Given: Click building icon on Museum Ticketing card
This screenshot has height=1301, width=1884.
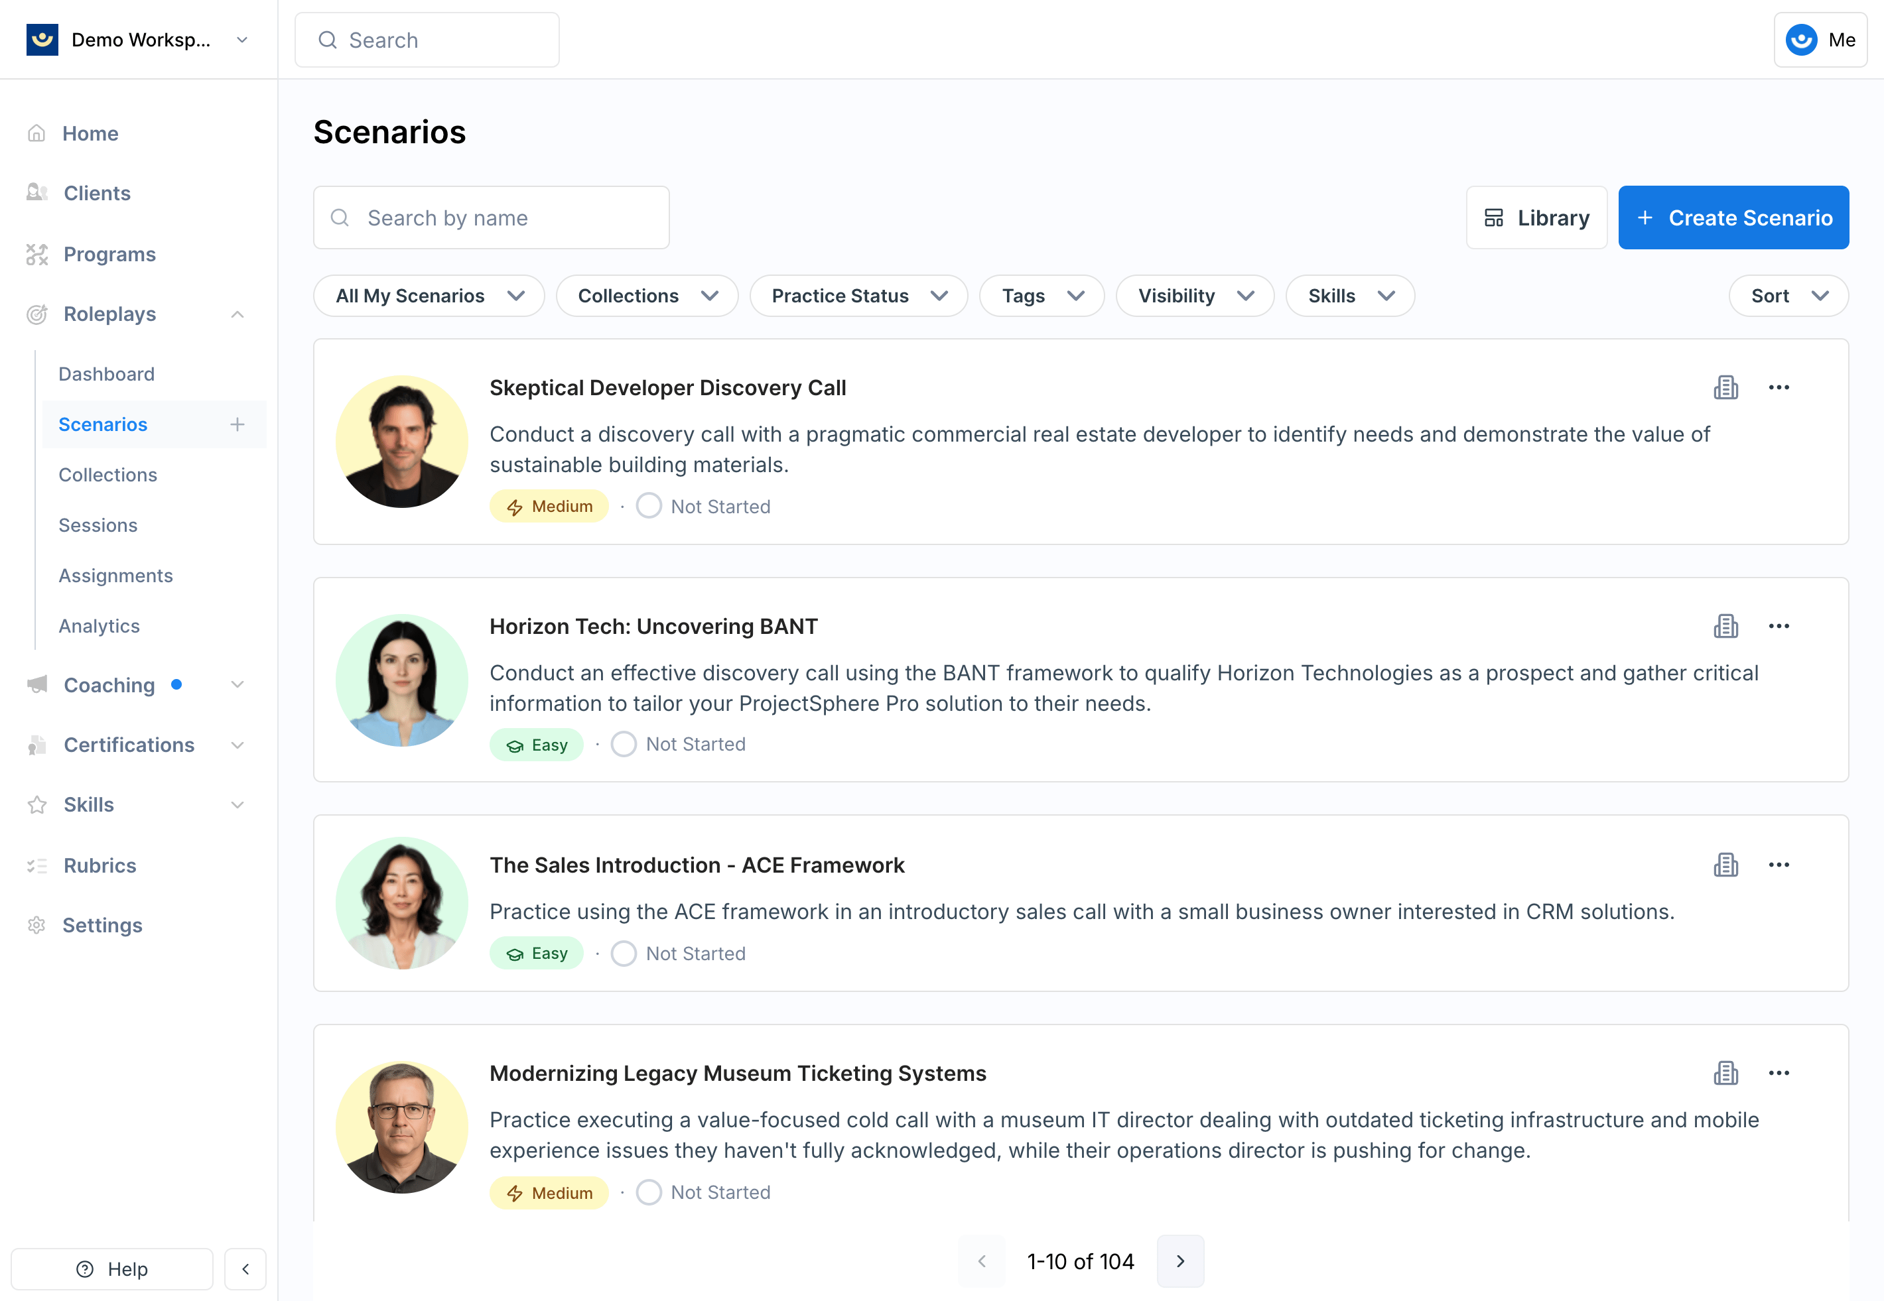Looking at the screenshot, I should pos(1725,1073).
